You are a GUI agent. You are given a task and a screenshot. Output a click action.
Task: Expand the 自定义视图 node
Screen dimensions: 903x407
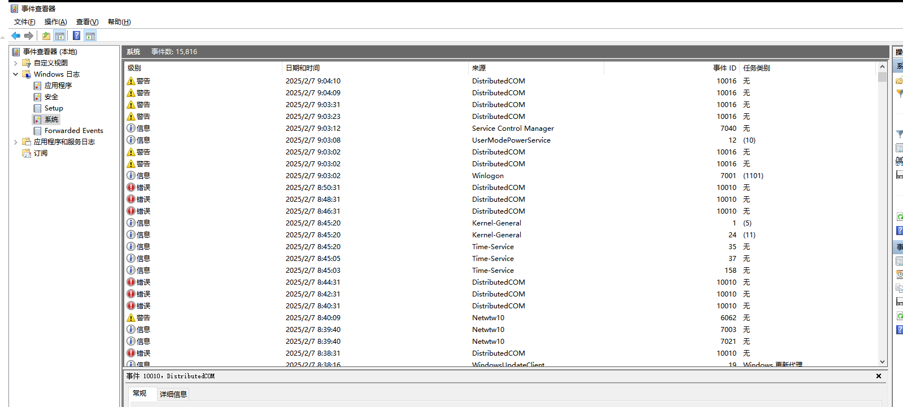tap(16, 63)
